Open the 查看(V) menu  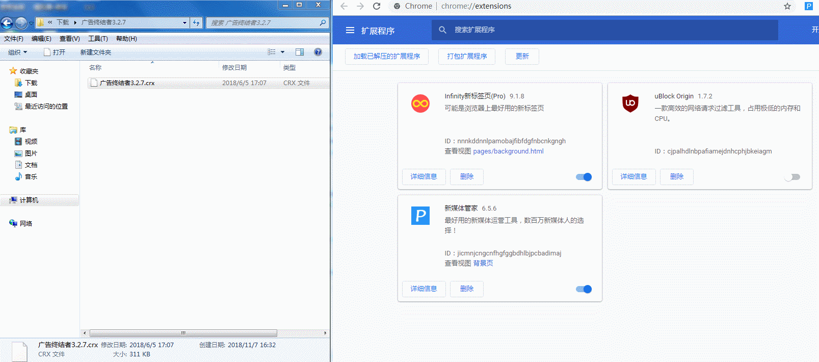pyautogui.click(x=70, y=39)
